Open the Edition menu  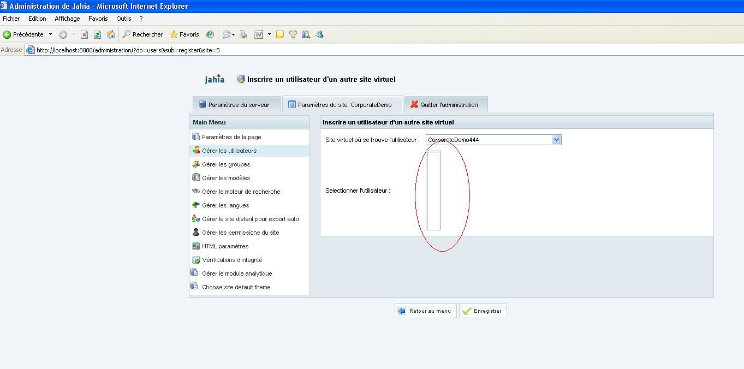pyautogui.click(x=37, y=19)
